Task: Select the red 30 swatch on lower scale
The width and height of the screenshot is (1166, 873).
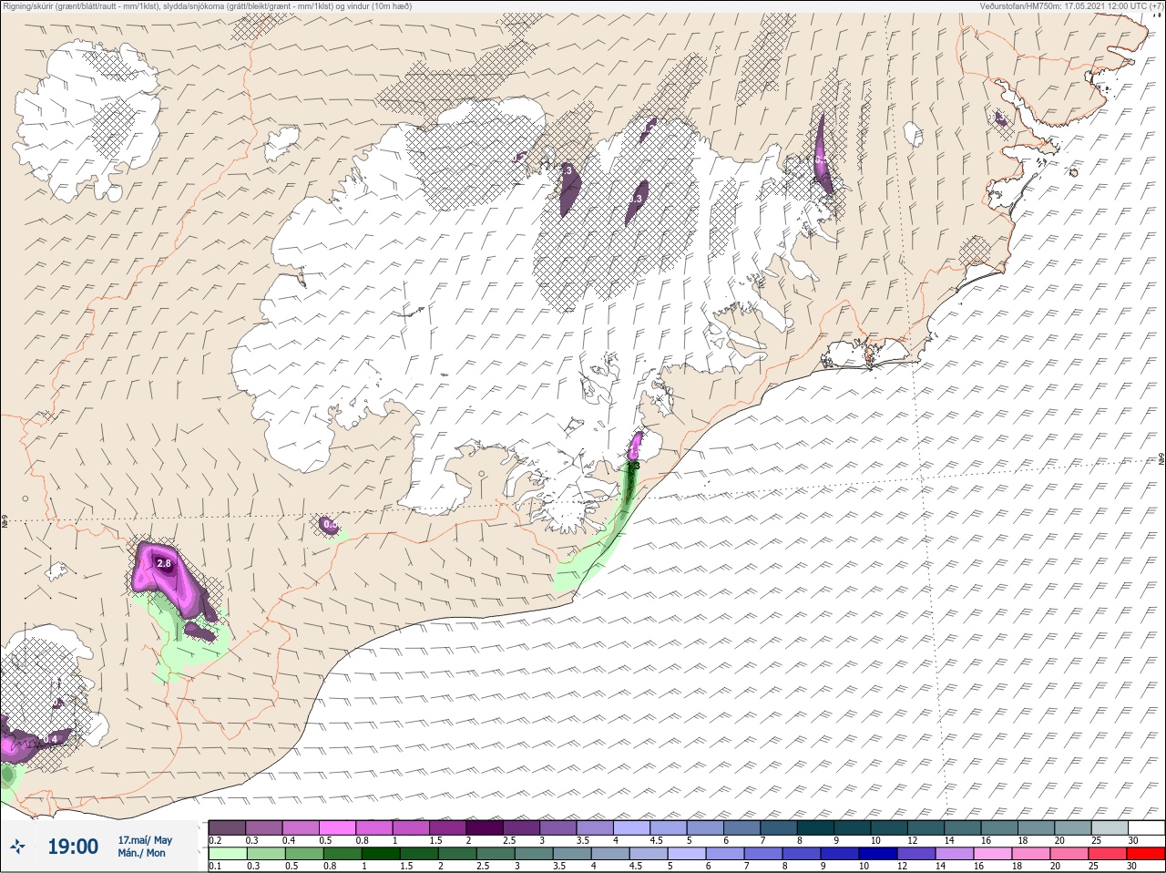Action: 1146,854
